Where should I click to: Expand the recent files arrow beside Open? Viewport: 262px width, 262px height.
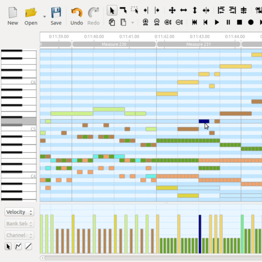click(x=44, y=17)
